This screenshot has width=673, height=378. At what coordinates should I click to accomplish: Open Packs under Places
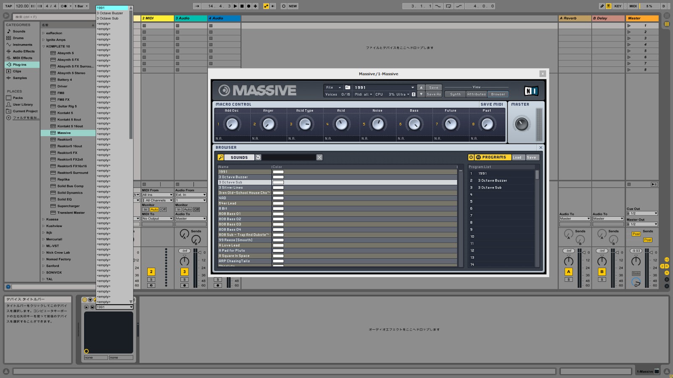click(18, 98)
